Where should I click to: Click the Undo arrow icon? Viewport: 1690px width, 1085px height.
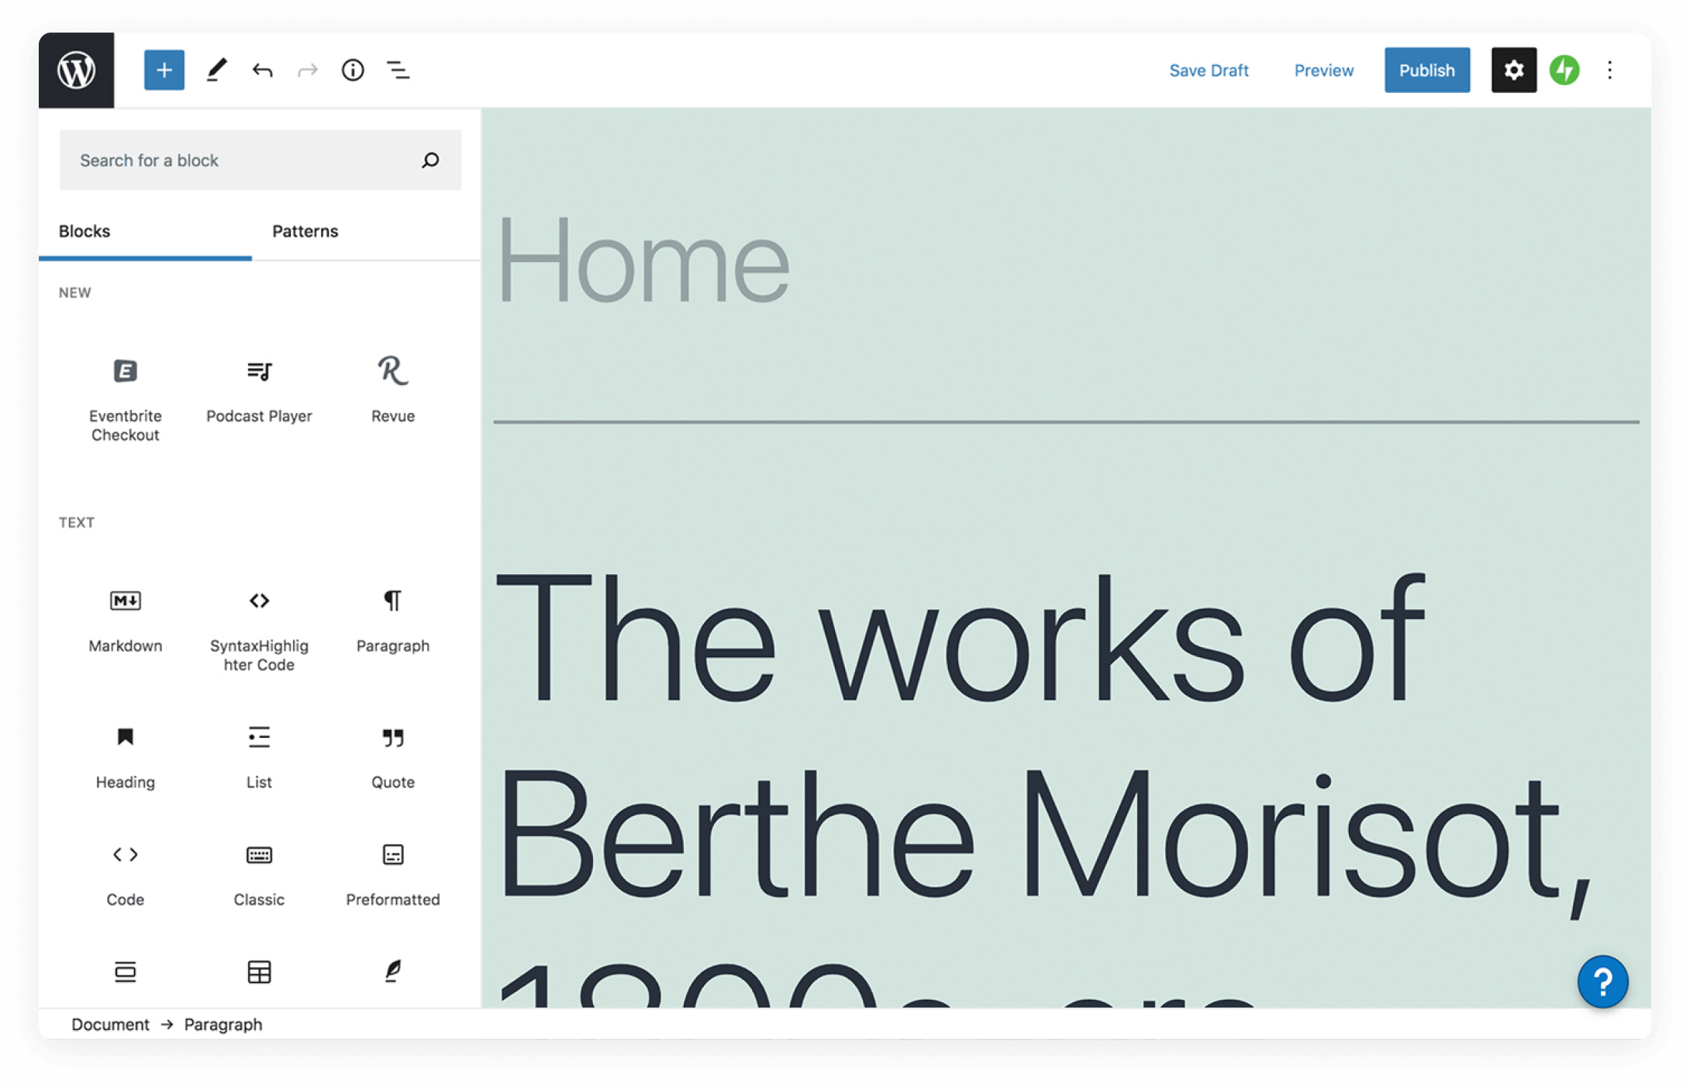(x=262, y=71)
